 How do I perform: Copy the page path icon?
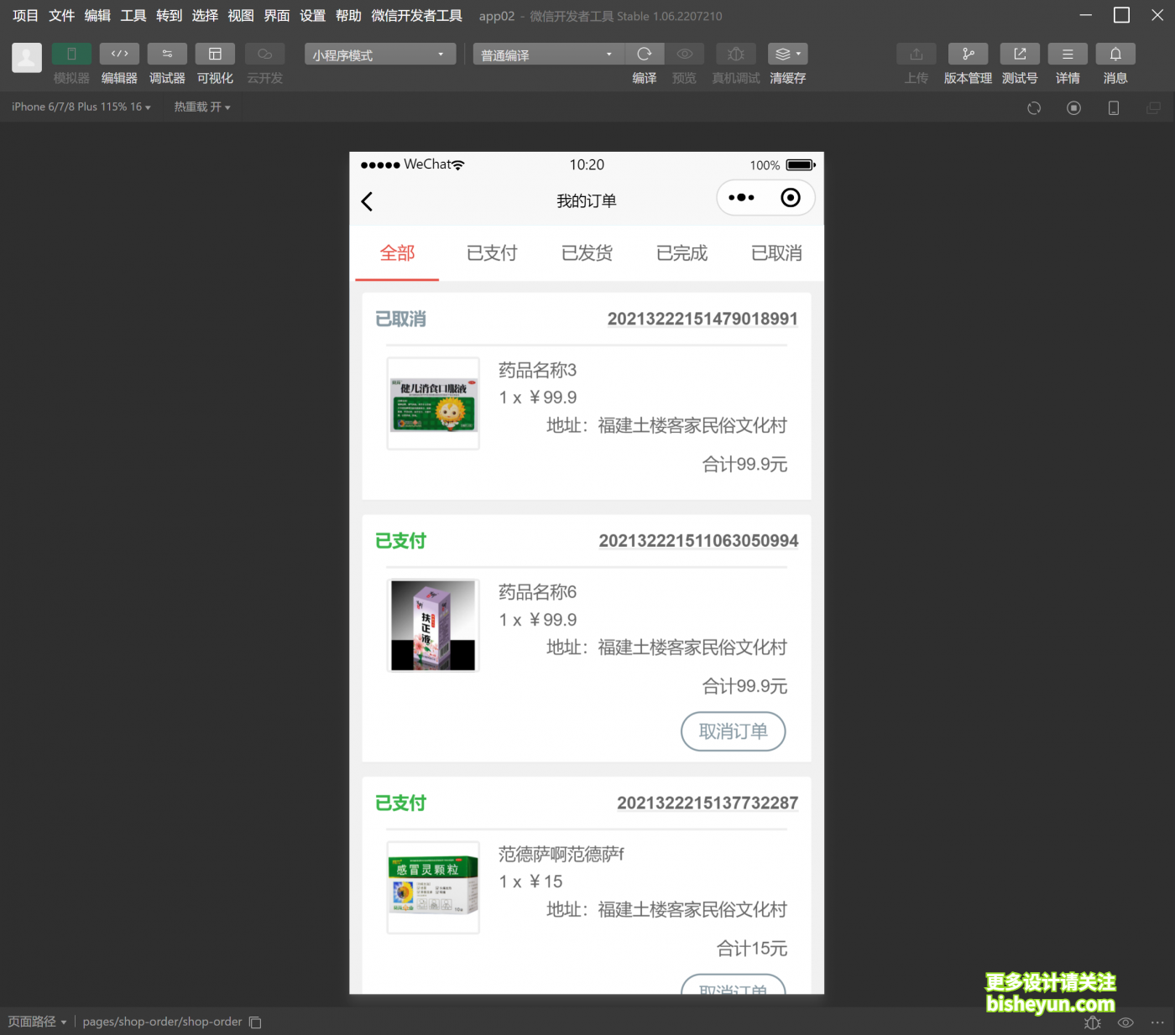pyautogui.click(x=255, y=1022)
